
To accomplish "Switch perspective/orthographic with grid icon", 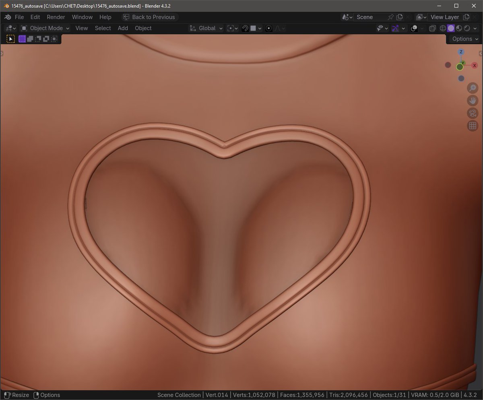I will tap(473, 126).
